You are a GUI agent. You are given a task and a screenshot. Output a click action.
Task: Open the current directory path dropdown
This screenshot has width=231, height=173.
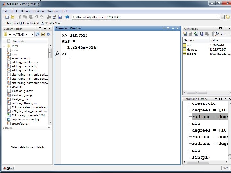pos(218,17)
